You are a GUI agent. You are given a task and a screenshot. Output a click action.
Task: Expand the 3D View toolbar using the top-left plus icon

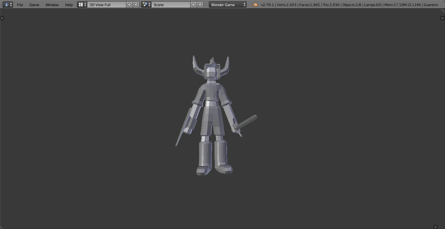point(2,18)
